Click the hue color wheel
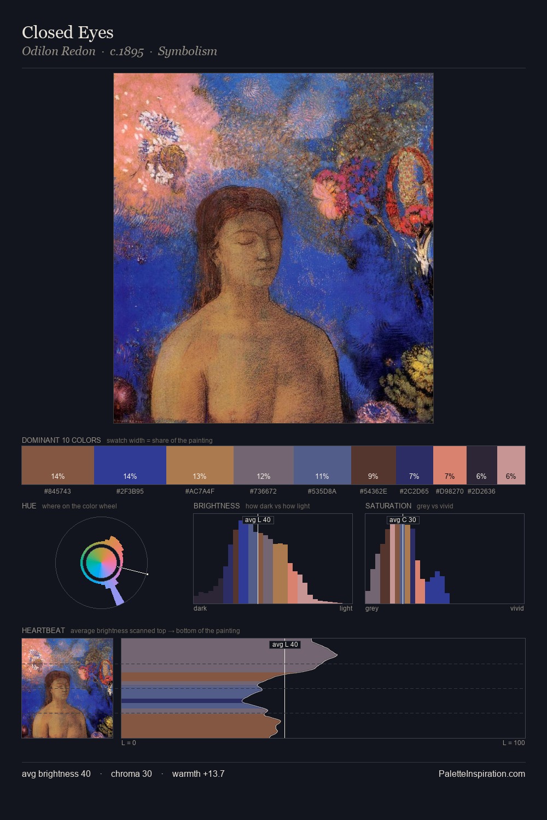 [x=102, y=563]
